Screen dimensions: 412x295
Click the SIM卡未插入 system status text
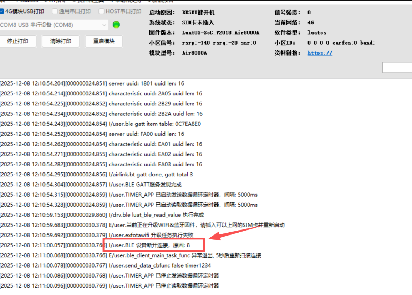pos(198,22)
